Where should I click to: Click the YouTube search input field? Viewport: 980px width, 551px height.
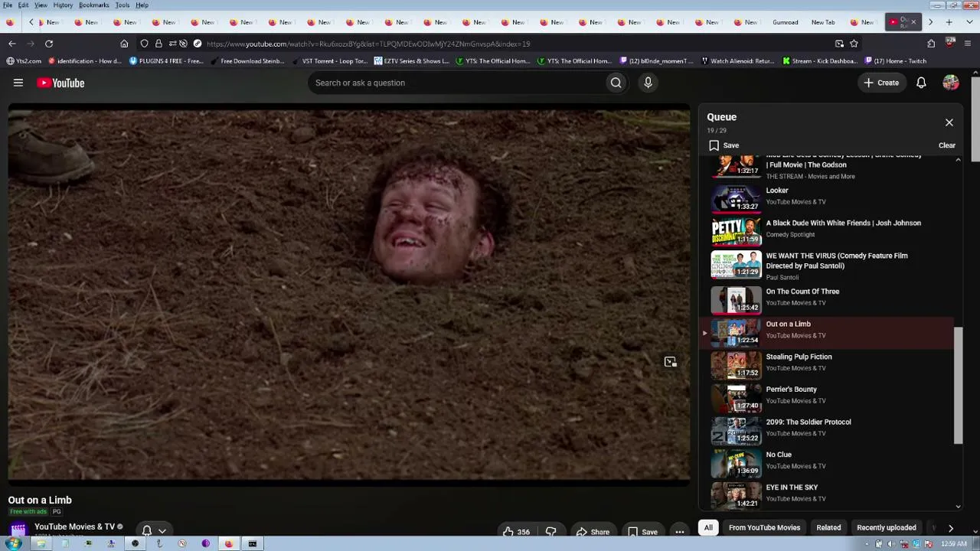[x=458, y=83]
